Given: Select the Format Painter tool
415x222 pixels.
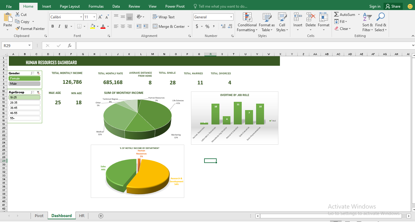Looking at the screenshot, I should [x=30, y=28].
